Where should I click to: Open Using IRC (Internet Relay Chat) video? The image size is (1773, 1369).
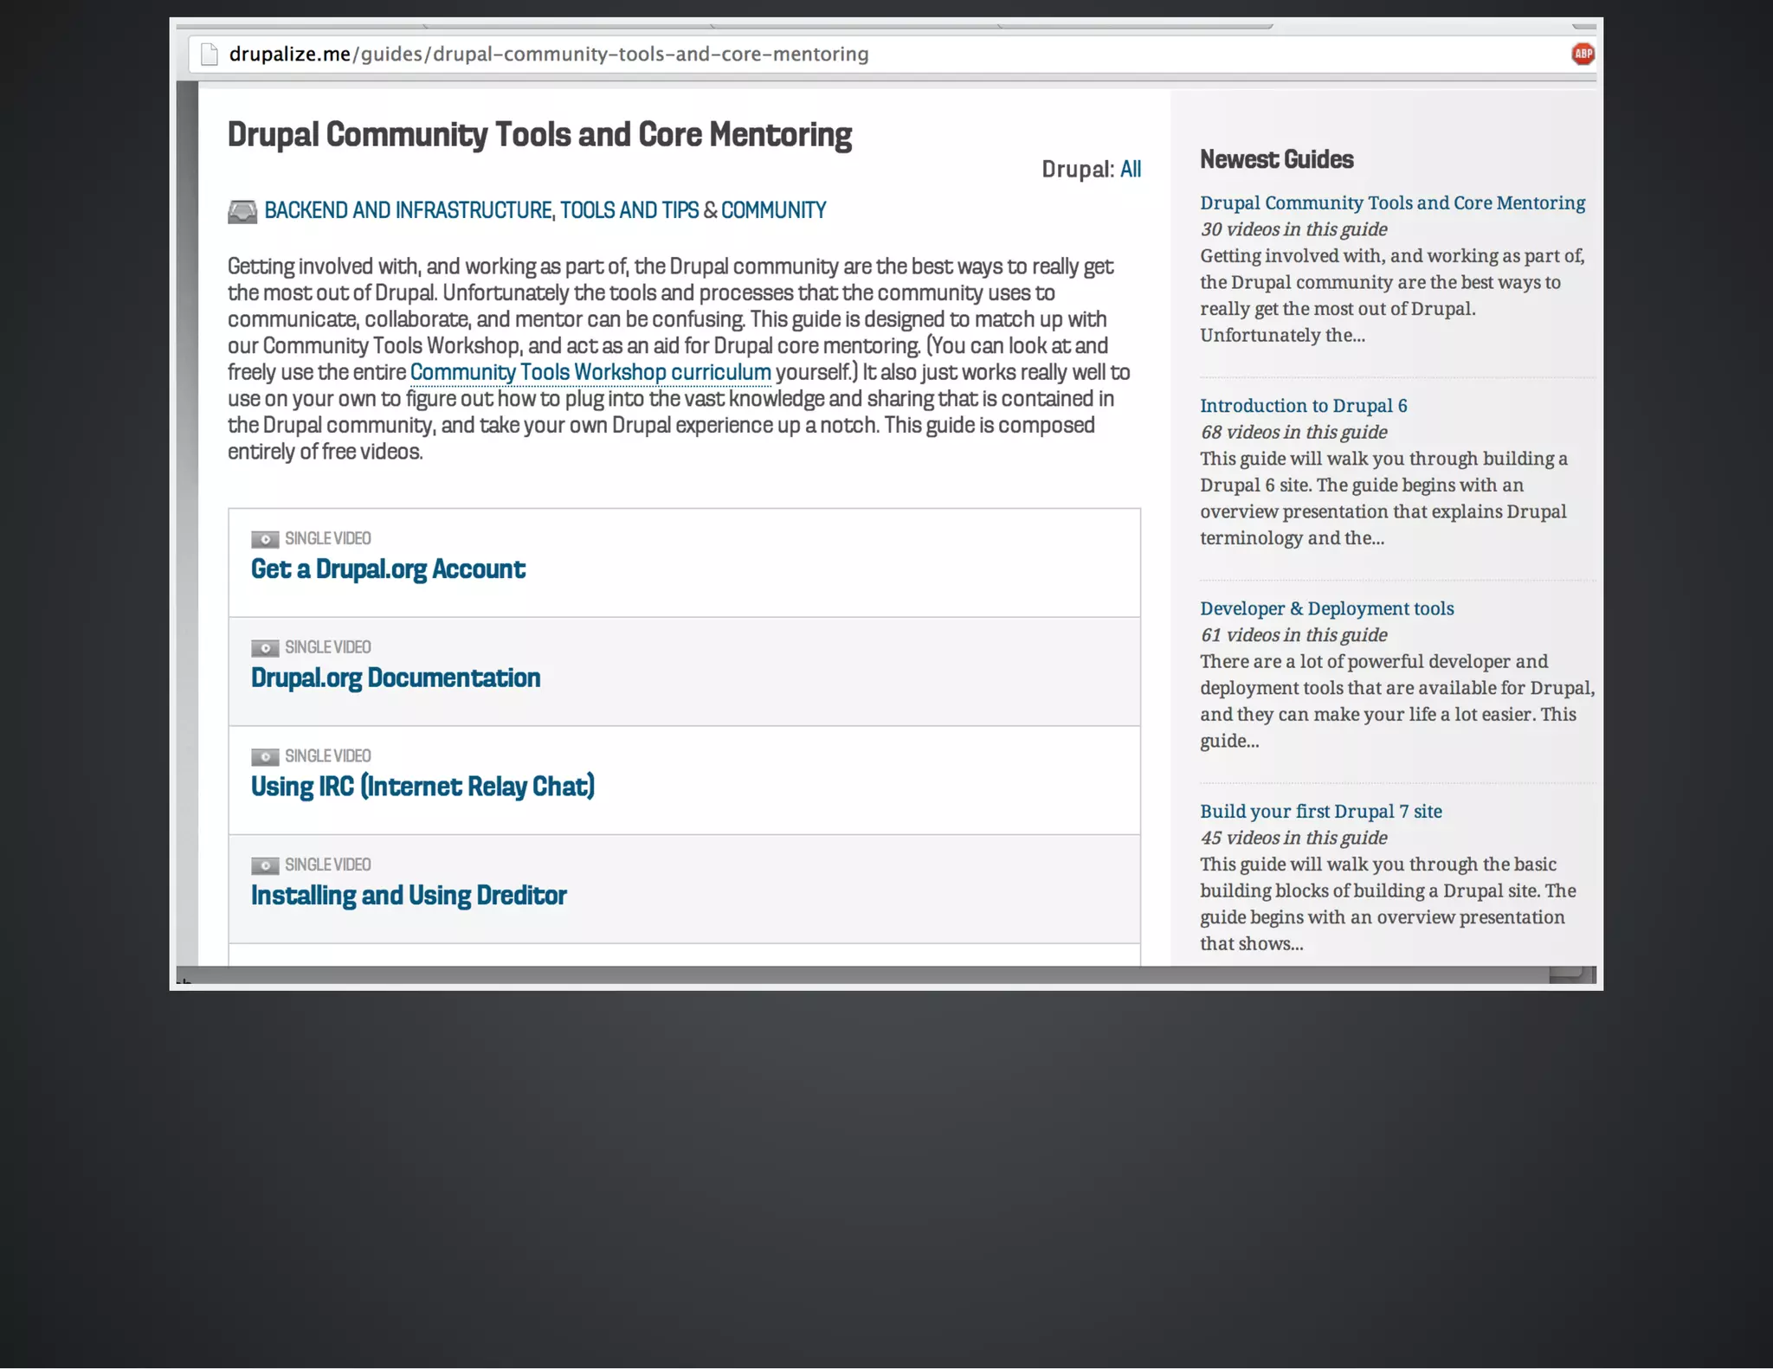[x=422, y=787]
